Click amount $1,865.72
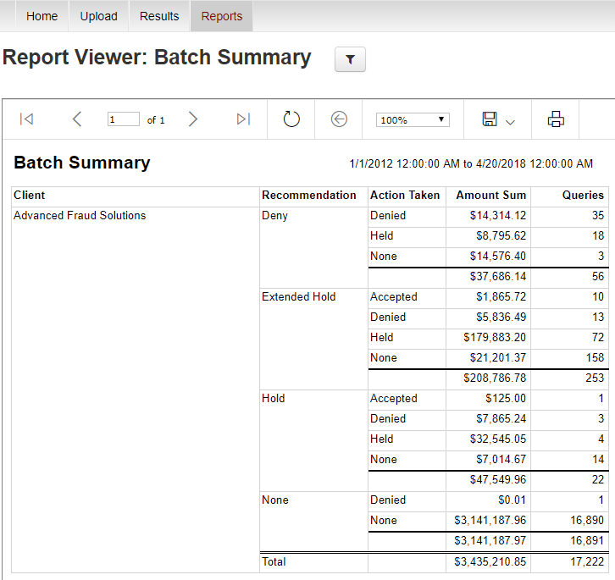The width and height of the screenshot is (615, 580). click(x=501, y=296)
